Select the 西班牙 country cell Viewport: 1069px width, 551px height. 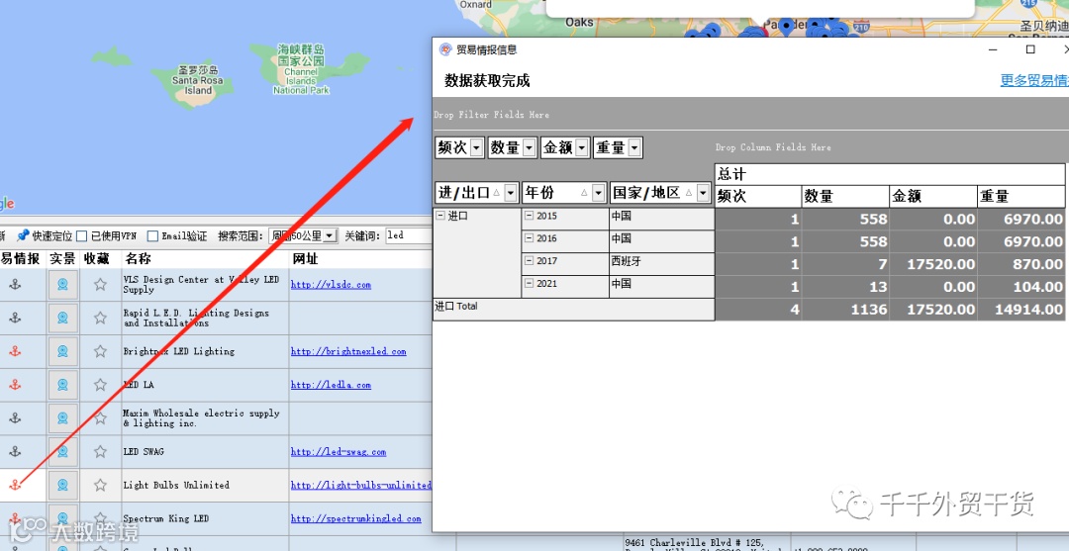pyautogui.click(x=661, y=264)
